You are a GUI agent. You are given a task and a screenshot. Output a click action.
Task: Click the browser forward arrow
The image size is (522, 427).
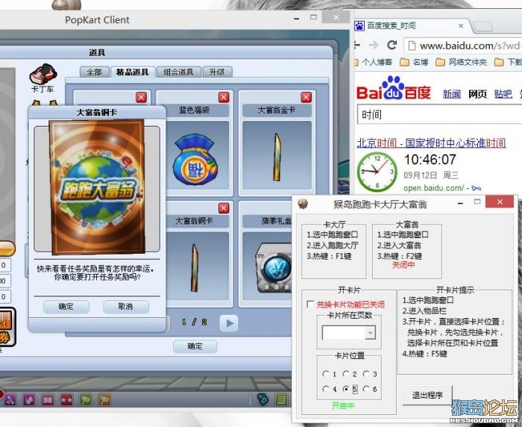tap(374, 45)
